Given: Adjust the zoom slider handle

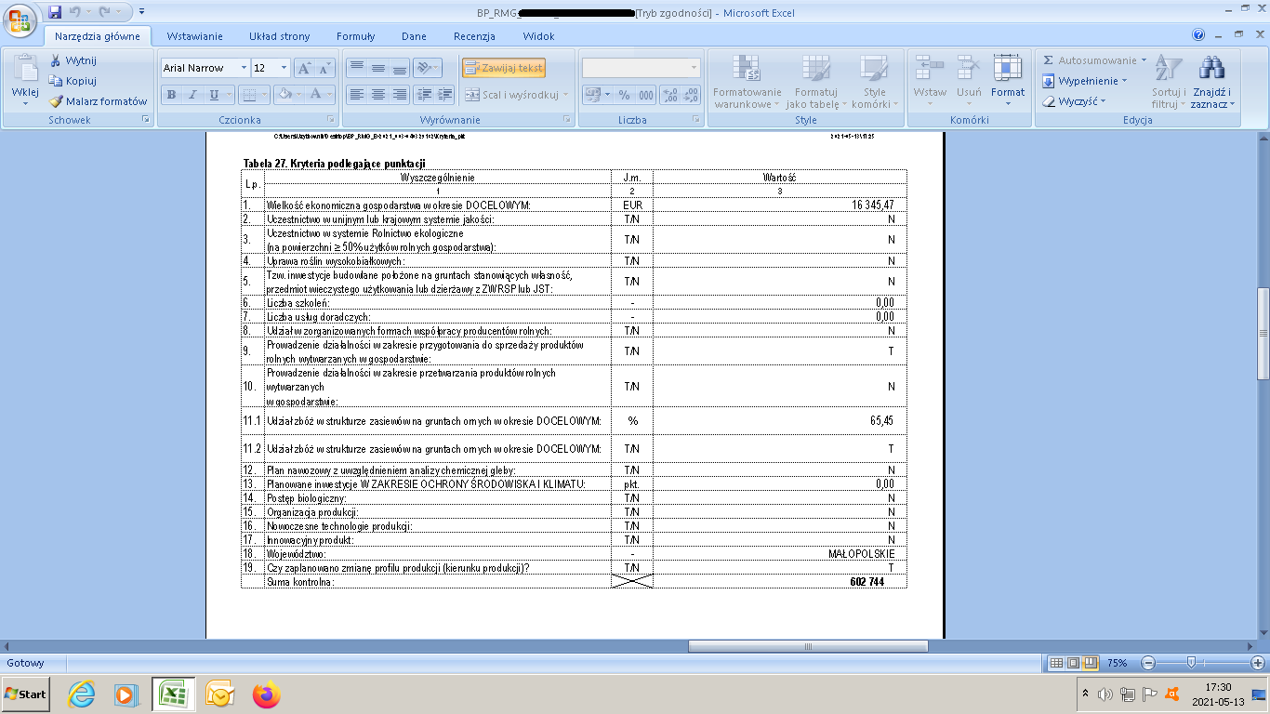Looking at the screenshot, I should click(x=1191, y=663).
